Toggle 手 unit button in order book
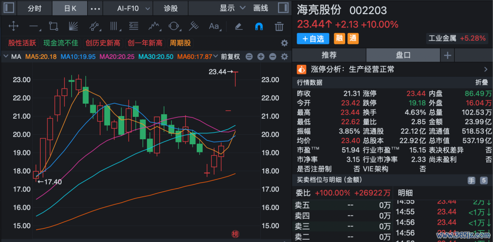Image resolution: width=493 pixels, height=242 pixels. [471, 181]
